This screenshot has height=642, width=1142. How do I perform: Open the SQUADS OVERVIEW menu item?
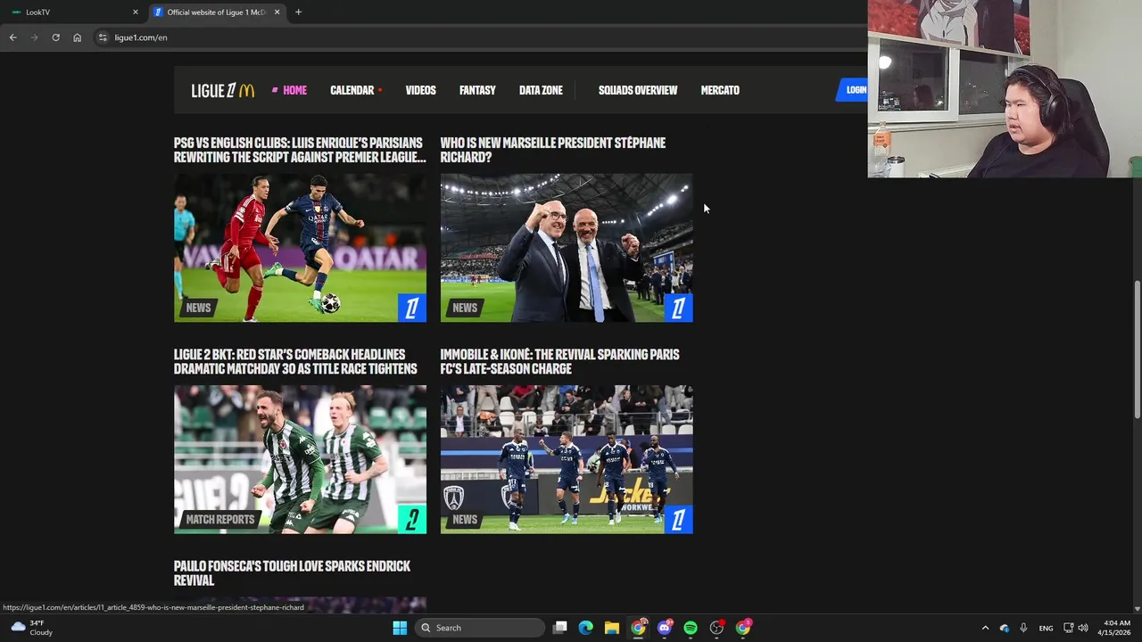click(x=638, y=90)
